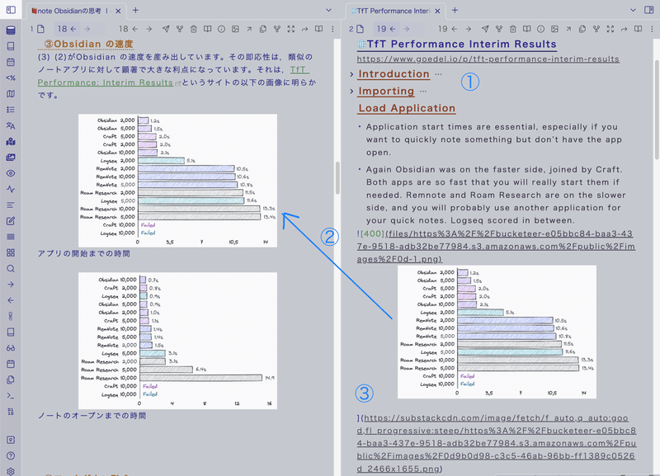Add new tab in right pane
Viewport: 660px width, 476px height.
coord(455,11)
